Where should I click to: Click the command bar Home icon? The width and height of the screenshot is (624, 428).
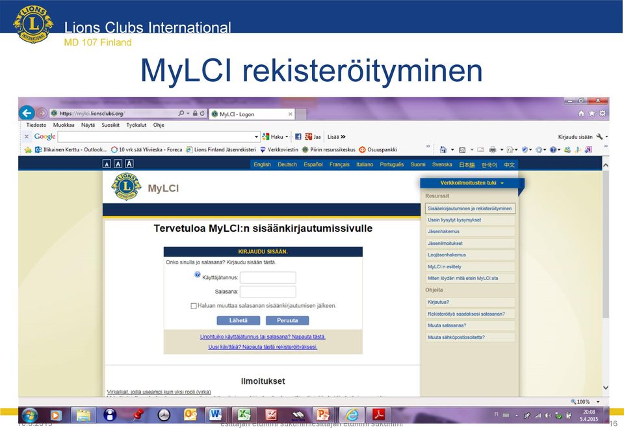click(443, 150)
